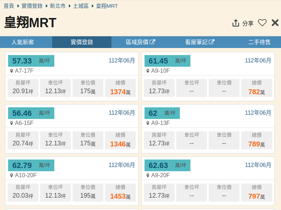Select the A9-10F address text
Screen dimensions: 281x210
(x=160, y=71)
